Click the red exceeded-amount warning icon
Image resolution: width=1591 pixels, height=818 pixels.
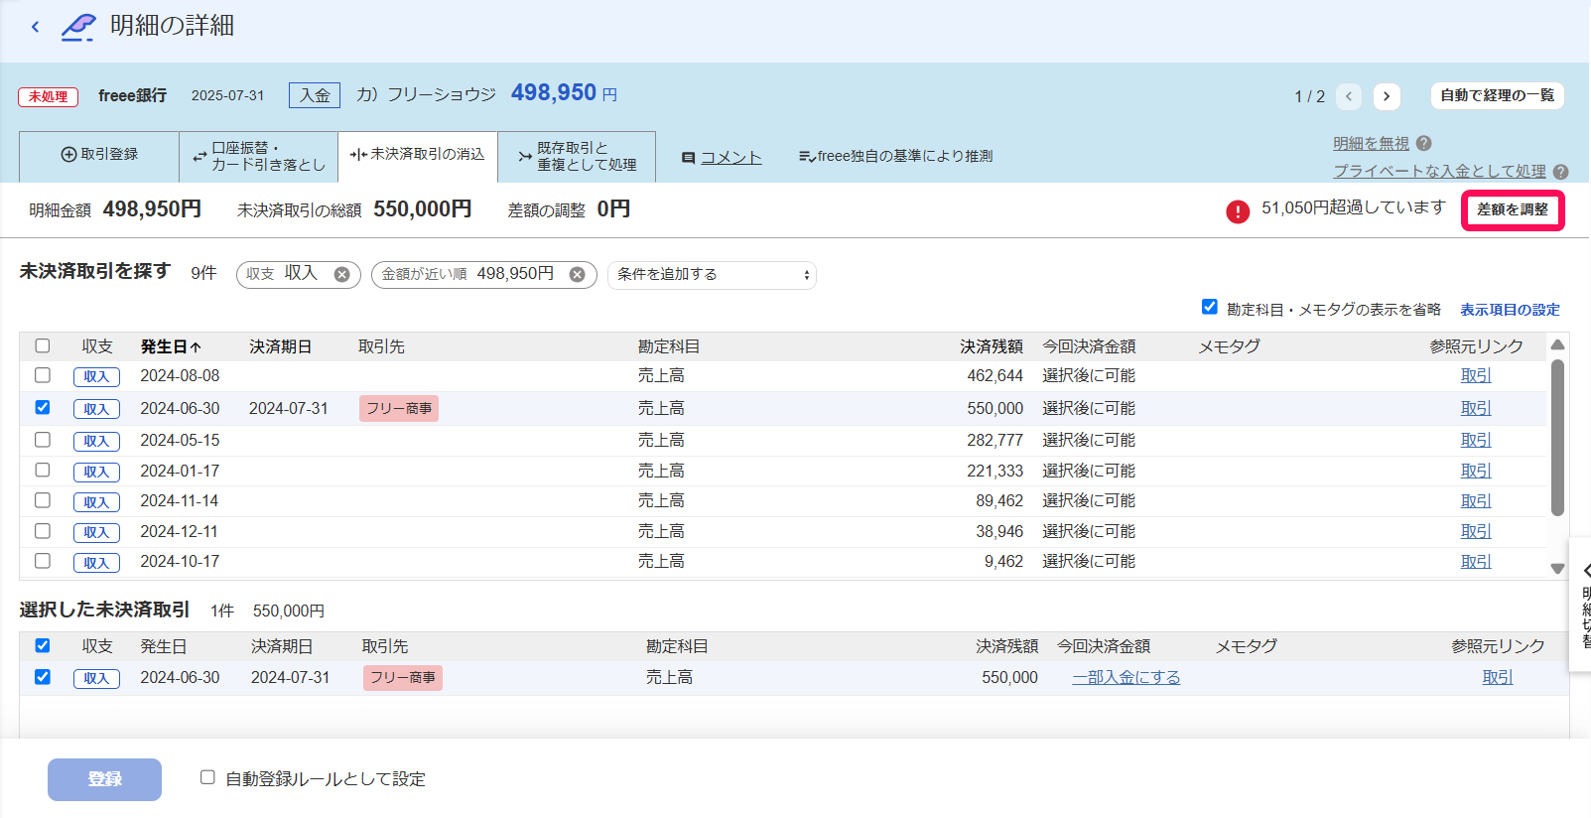tap(1238, 211)
